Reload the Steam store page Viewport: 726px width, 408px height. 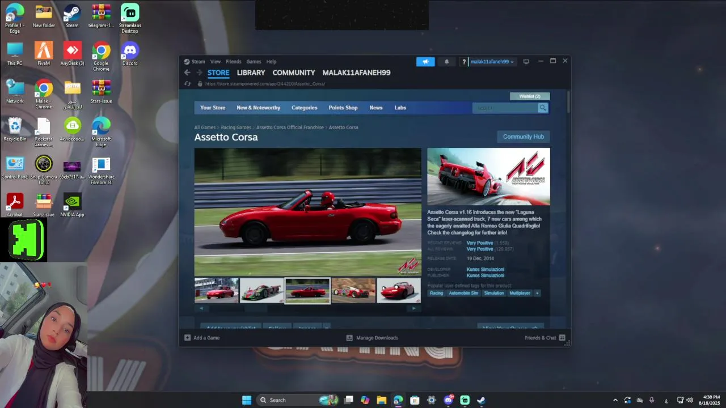click(x=188, y=84)
